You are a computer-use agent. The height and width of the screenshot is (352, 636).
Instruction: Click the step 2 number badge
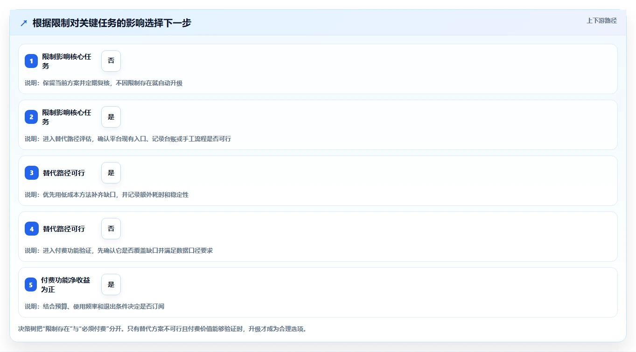pyautogui.click(x=31, y=117)
